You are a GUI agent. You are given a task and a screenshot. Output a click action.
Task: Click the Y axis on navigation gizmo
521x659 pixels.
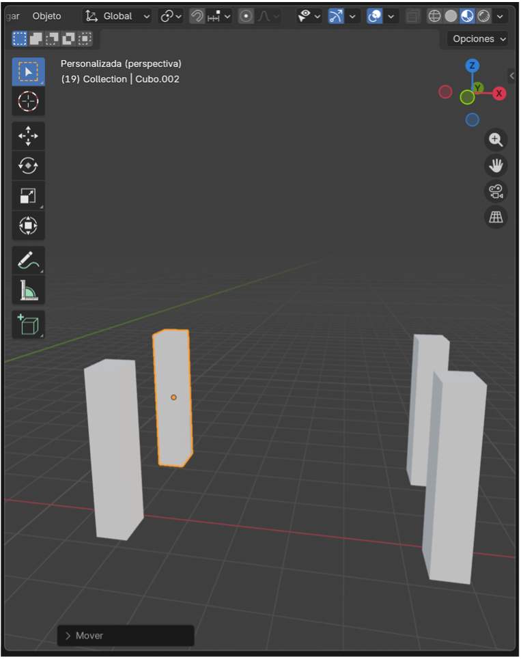pos(478,87)
